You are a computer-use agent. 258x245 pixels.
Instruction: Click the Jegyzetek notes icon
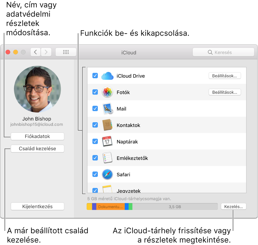pos(107,190)
